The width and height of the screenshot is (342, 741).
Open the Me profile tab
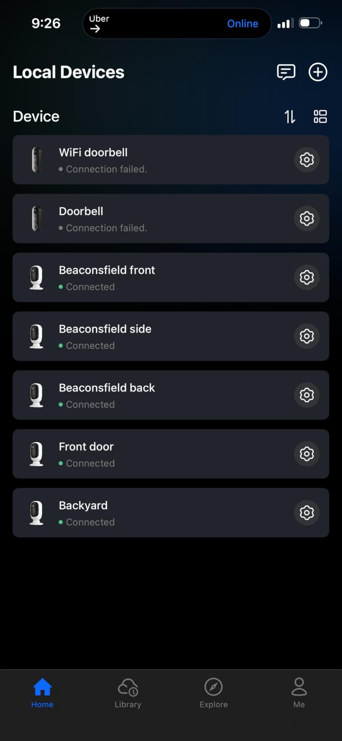click(x=299, y=693)
